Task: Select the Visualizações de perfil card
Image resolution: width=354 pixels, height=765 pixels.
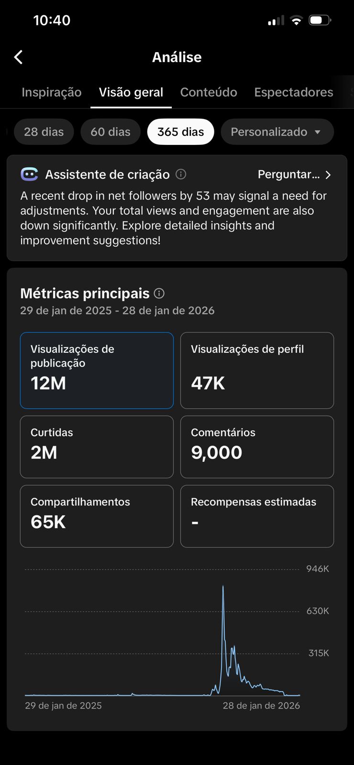Action: 257,371
